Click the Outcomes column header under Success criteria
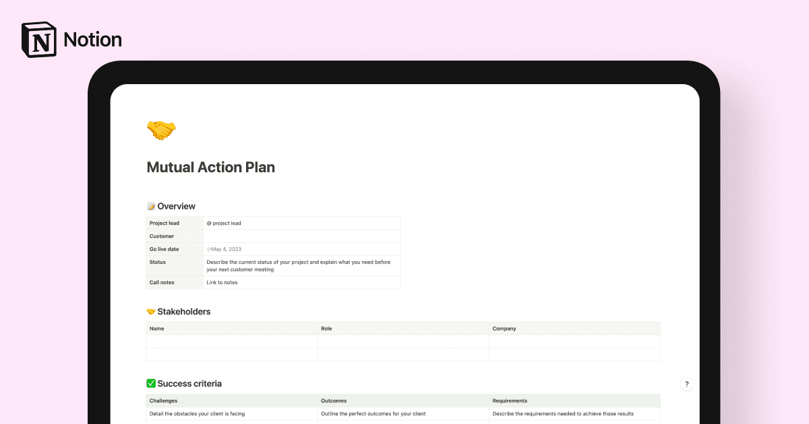This screenshot has width=809, height=424. tap(334, 400)
